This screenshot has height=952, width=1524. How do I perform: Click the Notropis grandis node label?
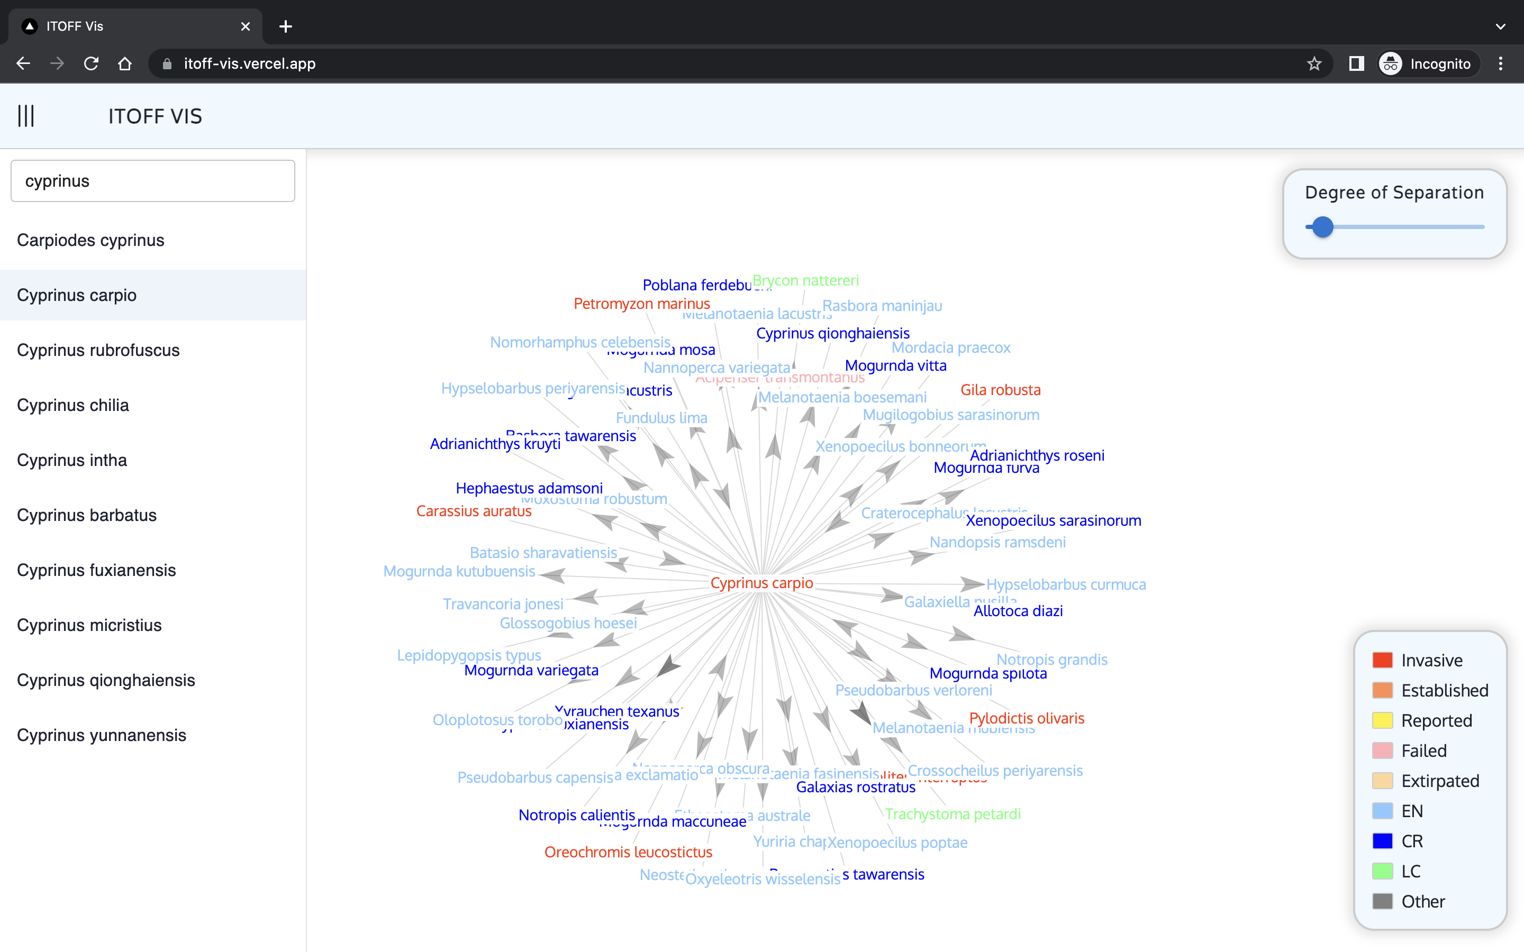coord(1051,659)
